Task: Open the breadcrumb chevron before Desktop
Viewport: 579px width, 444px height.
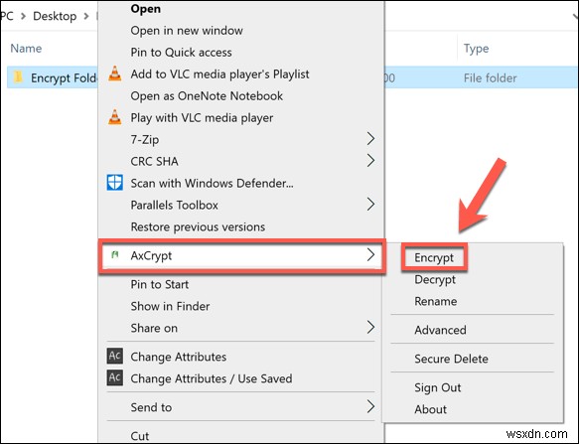Action: (x=23, y=16)
